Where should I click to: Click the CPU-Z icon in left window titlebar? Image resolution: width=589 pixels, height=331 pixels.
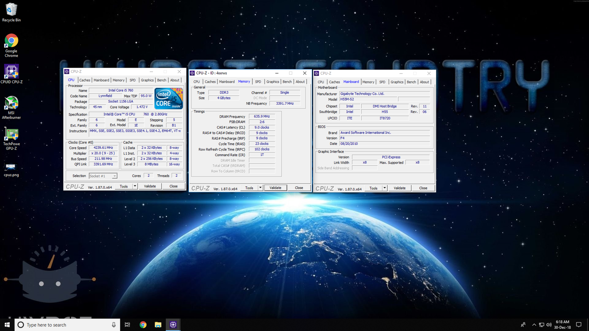67,71
